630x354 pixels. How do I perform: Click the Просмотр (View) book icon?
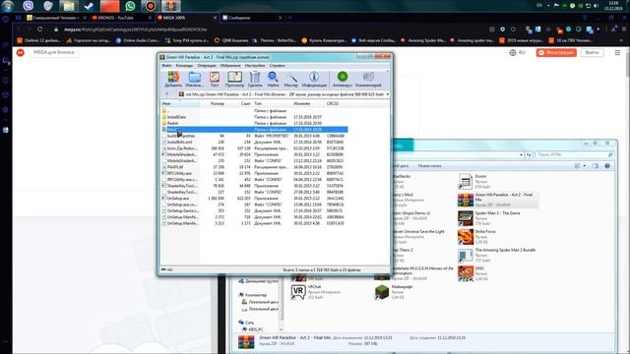pos(234,79)
